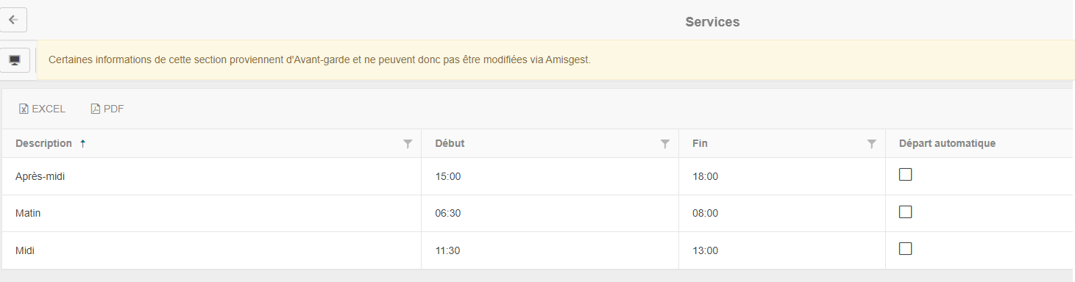Open the Description column filter
This screenshot has width=1075, height=282.
click(408, 144)
